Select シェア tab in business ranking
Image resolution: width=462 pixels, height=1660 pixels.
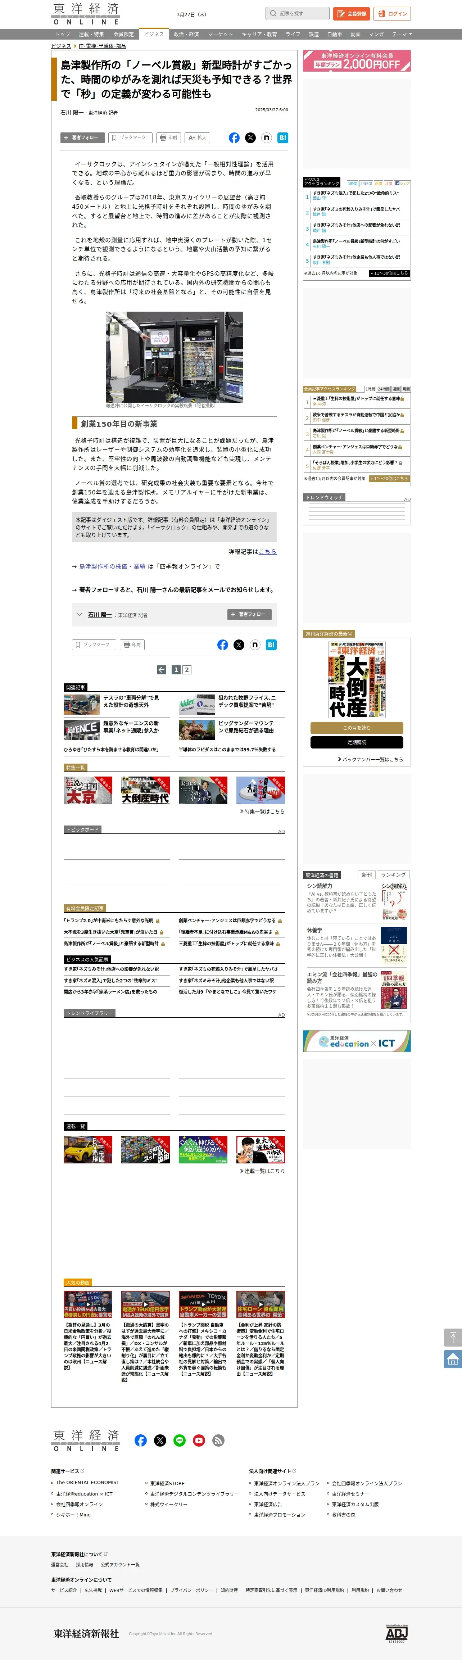click(x=402, y=183)
